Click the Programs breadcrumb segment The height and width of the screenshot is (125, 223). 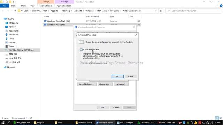pos(115,11)
